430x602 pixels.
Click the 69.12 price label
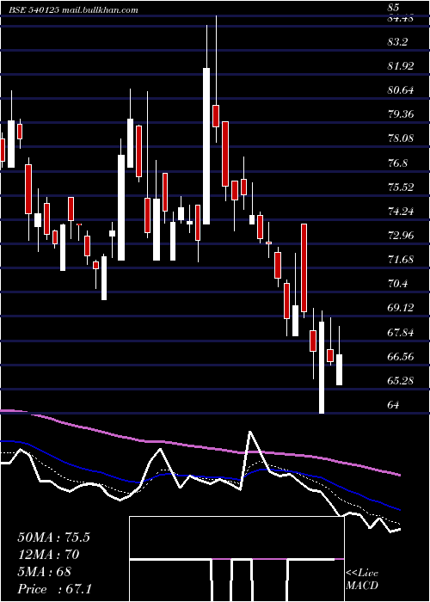(402, 308)
